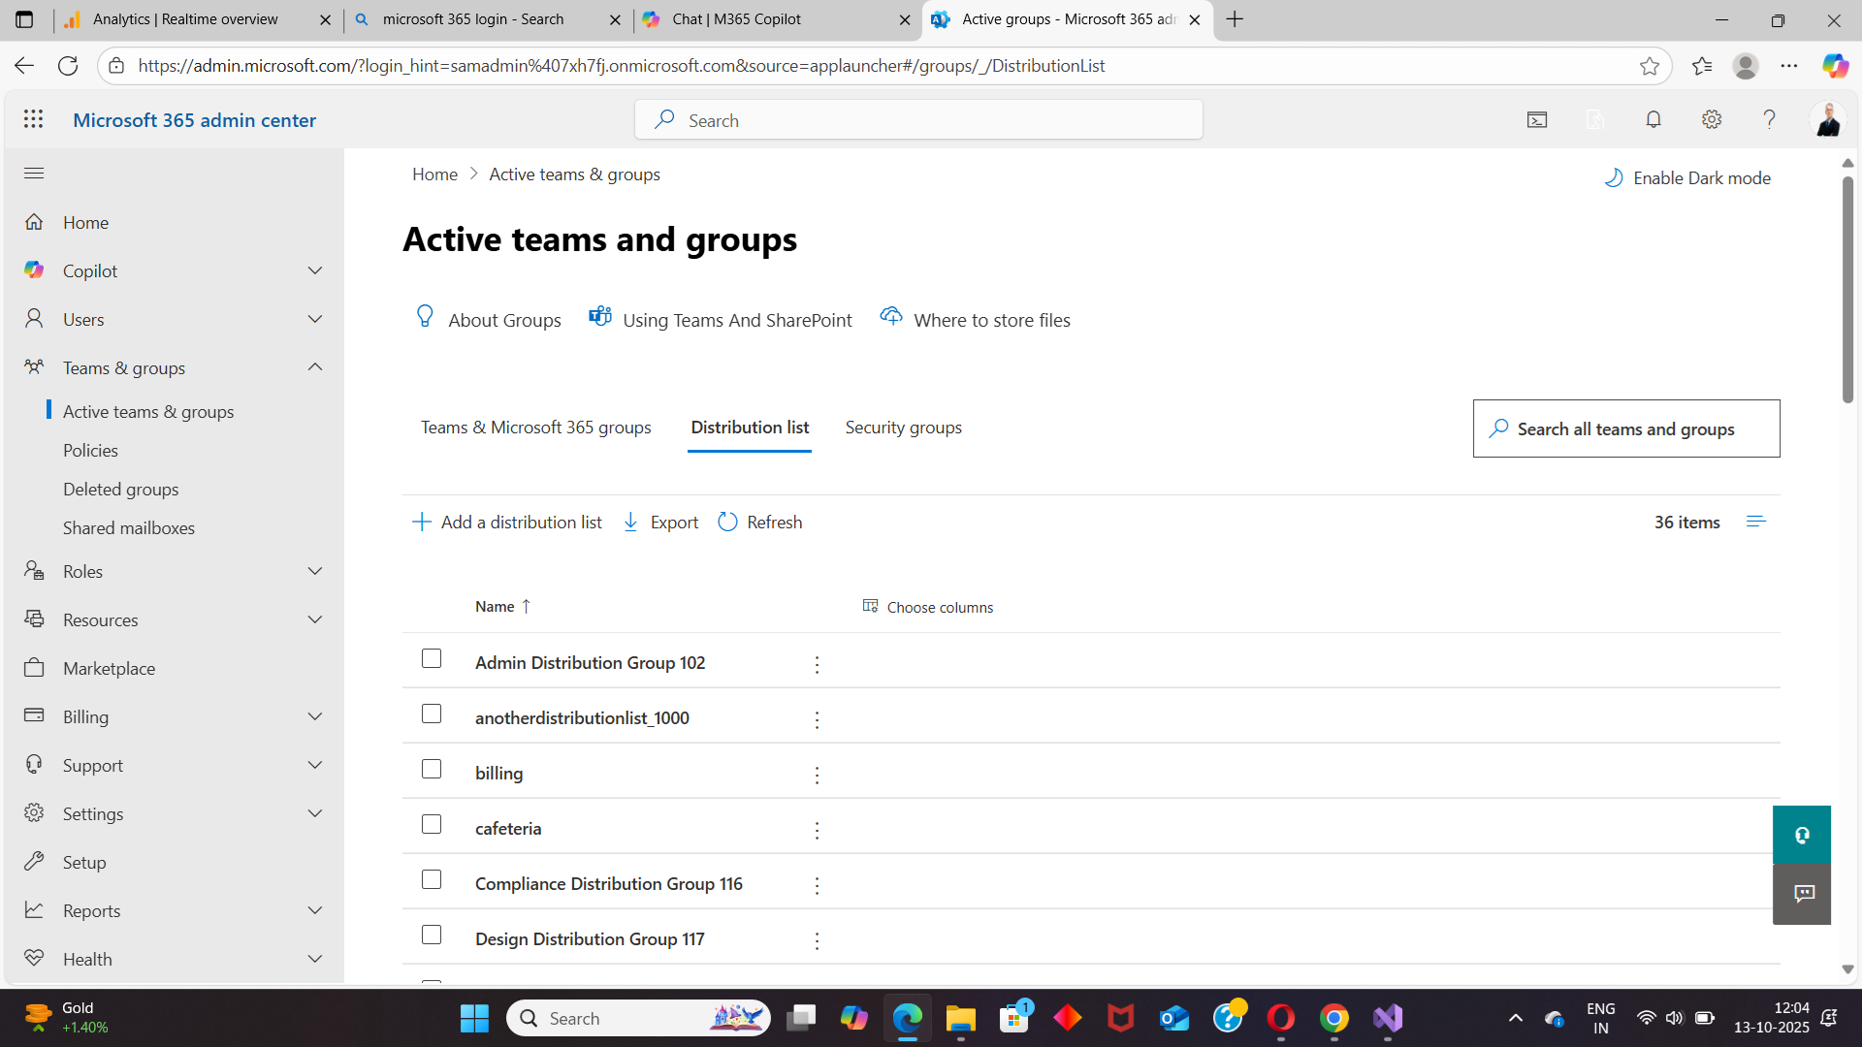Enable Dark mode
Screen dimensions: 1862x1047
pyautogui.click(x=1687, y=178)
